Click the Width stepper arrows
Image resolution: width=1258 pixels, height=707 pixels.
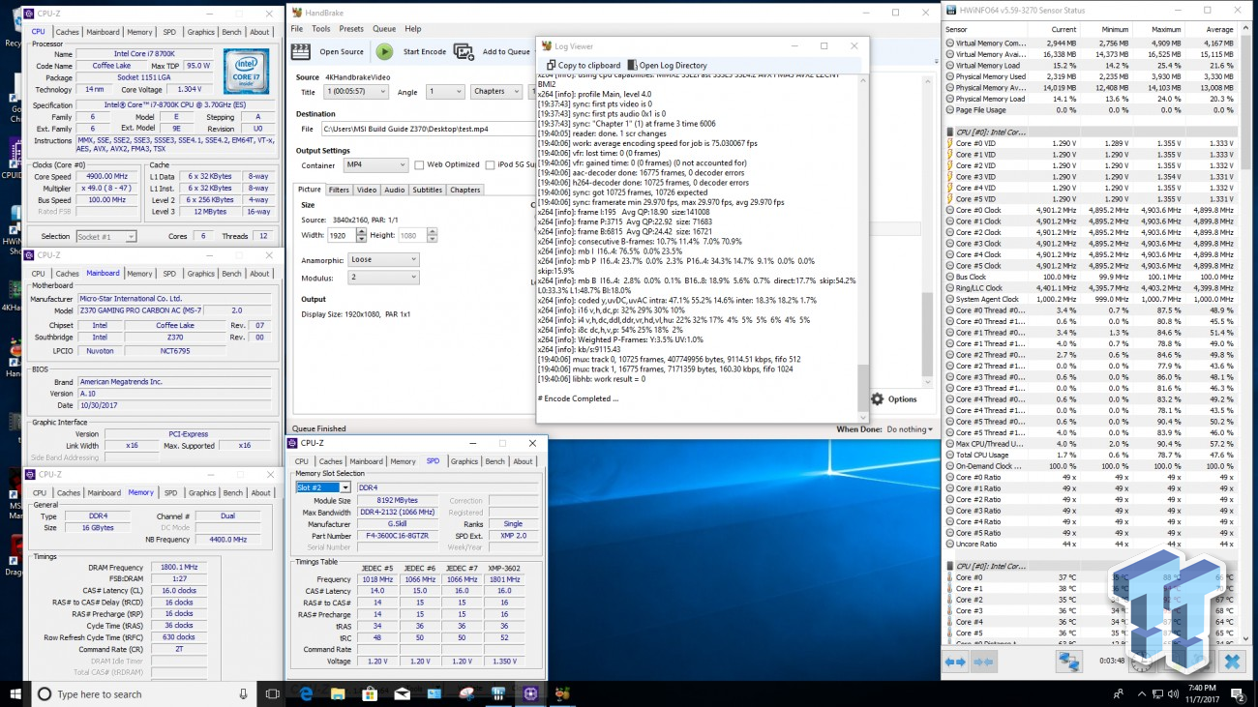pos(361,235)
